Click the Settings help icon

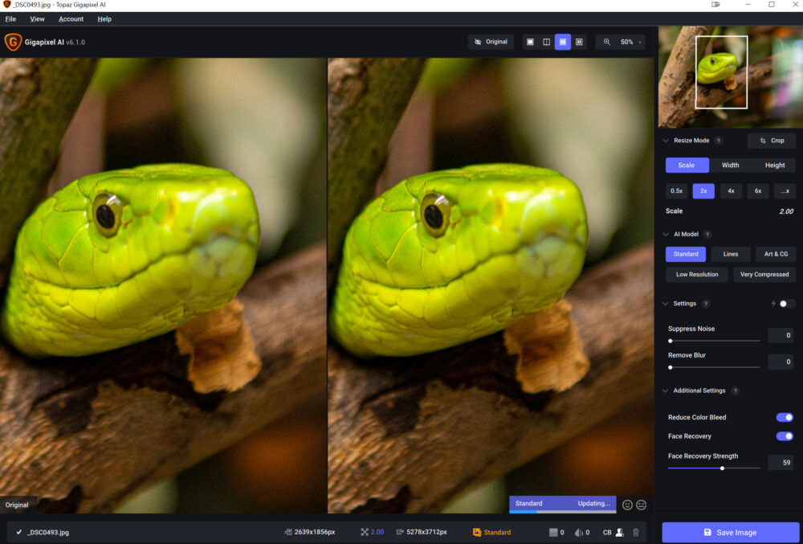click(706, 304)
